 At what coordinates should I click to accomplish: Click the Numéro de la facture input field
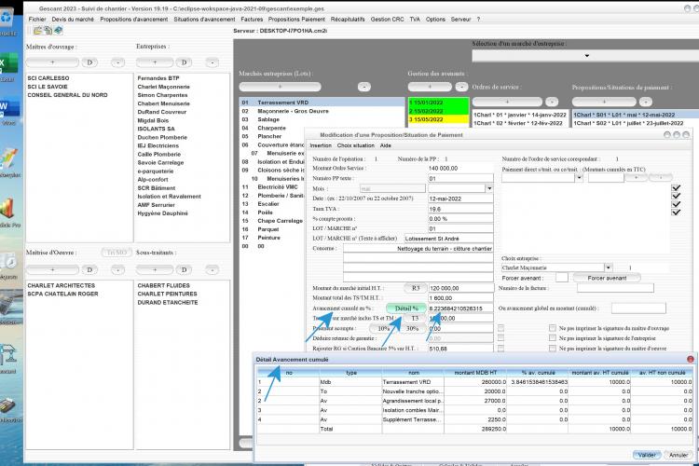pos(615,288)
